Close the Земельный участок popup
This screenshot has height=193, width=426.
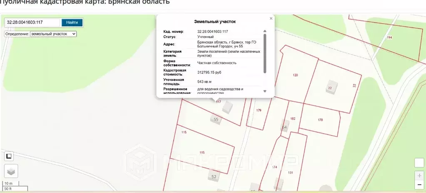click(x=271, y=18)
